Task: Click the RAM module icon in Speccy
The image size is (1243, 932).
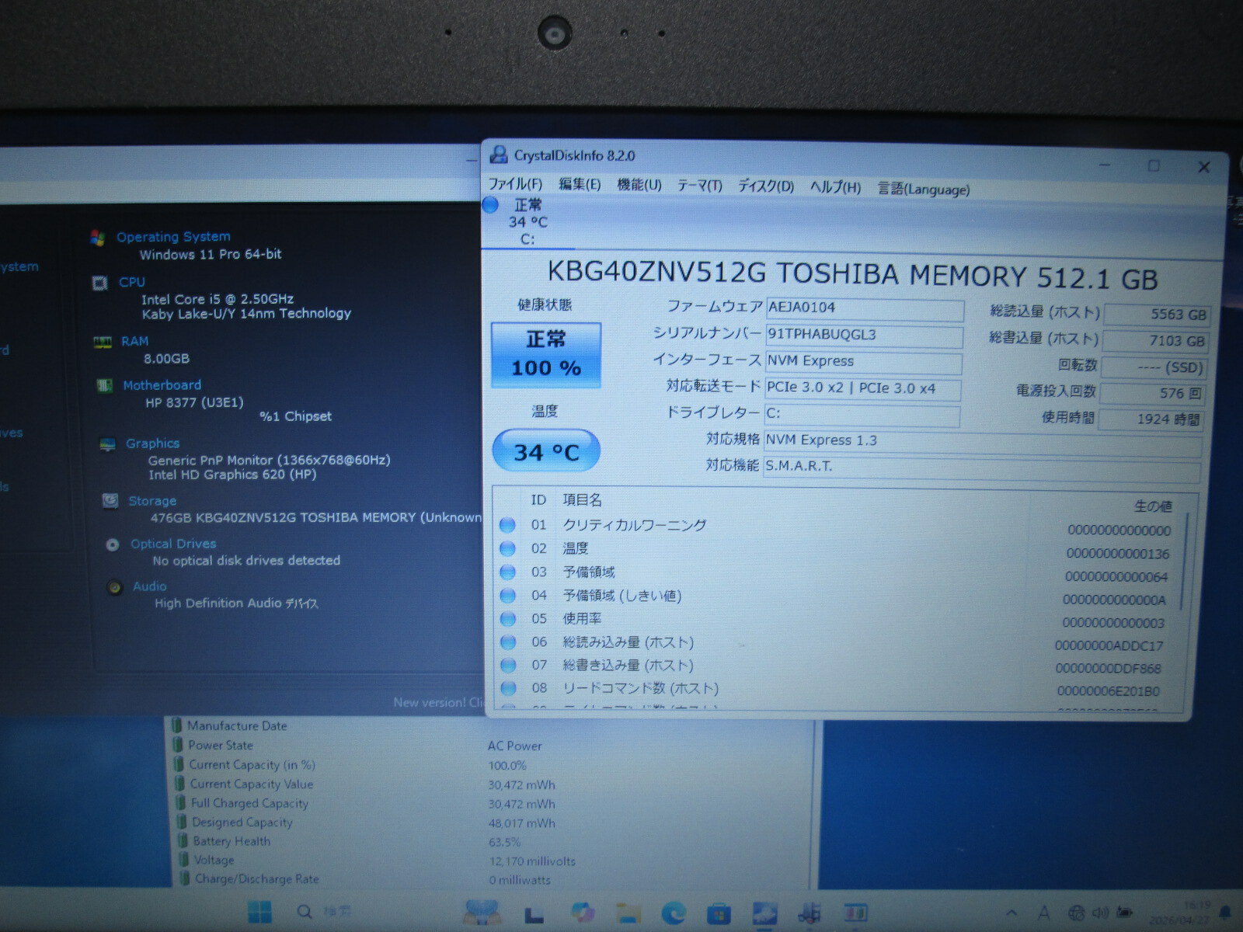Action: pyautogui.click(x=102, y=342)
